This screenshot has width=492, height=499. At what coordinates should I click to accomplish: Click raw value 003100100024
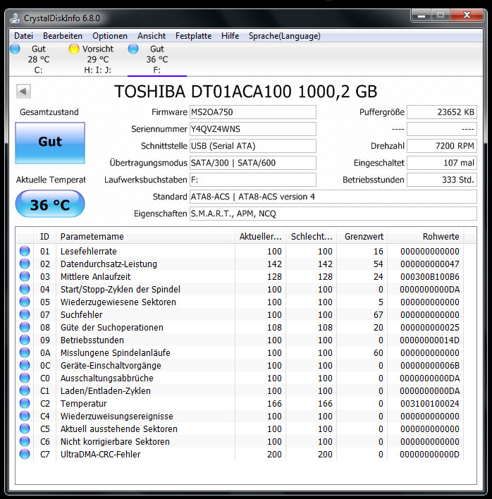[430, 404]
